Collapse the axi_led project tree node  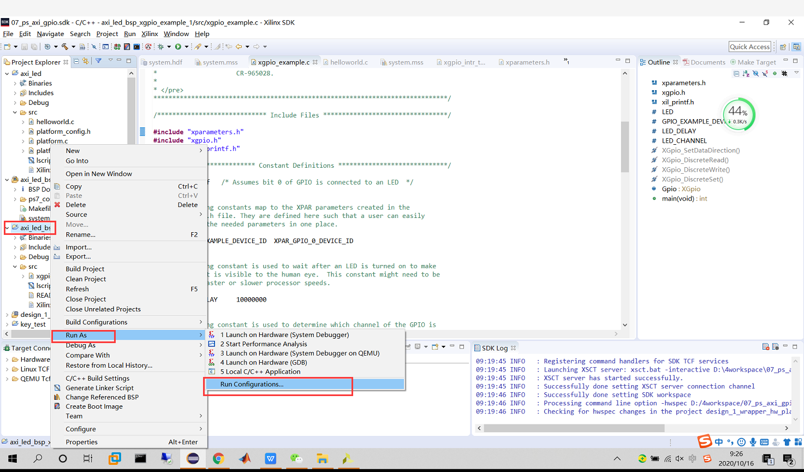[x=7, y=73]
